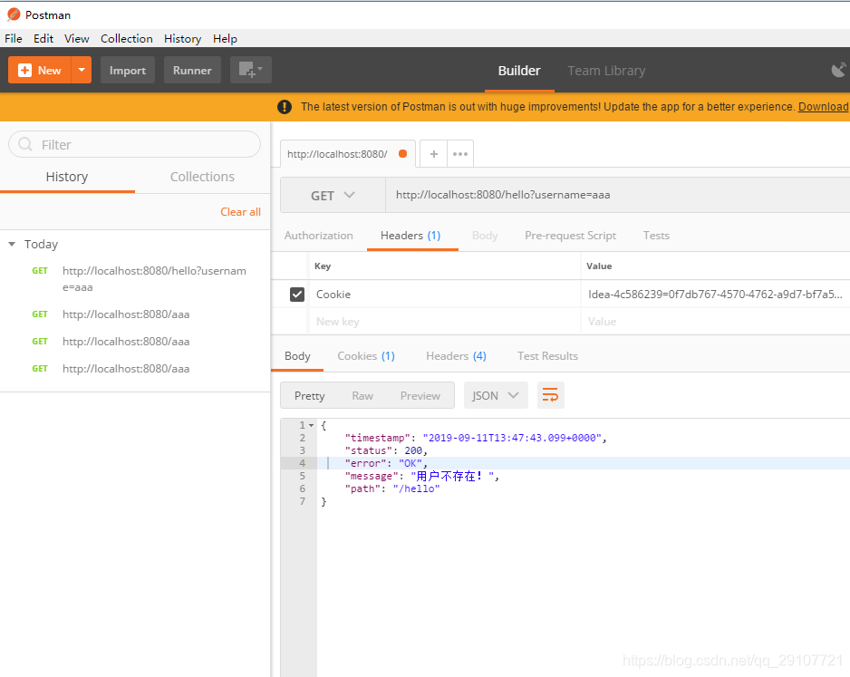
Task: Click the orange unsaved dot on request tab
Action: [402, 153]
